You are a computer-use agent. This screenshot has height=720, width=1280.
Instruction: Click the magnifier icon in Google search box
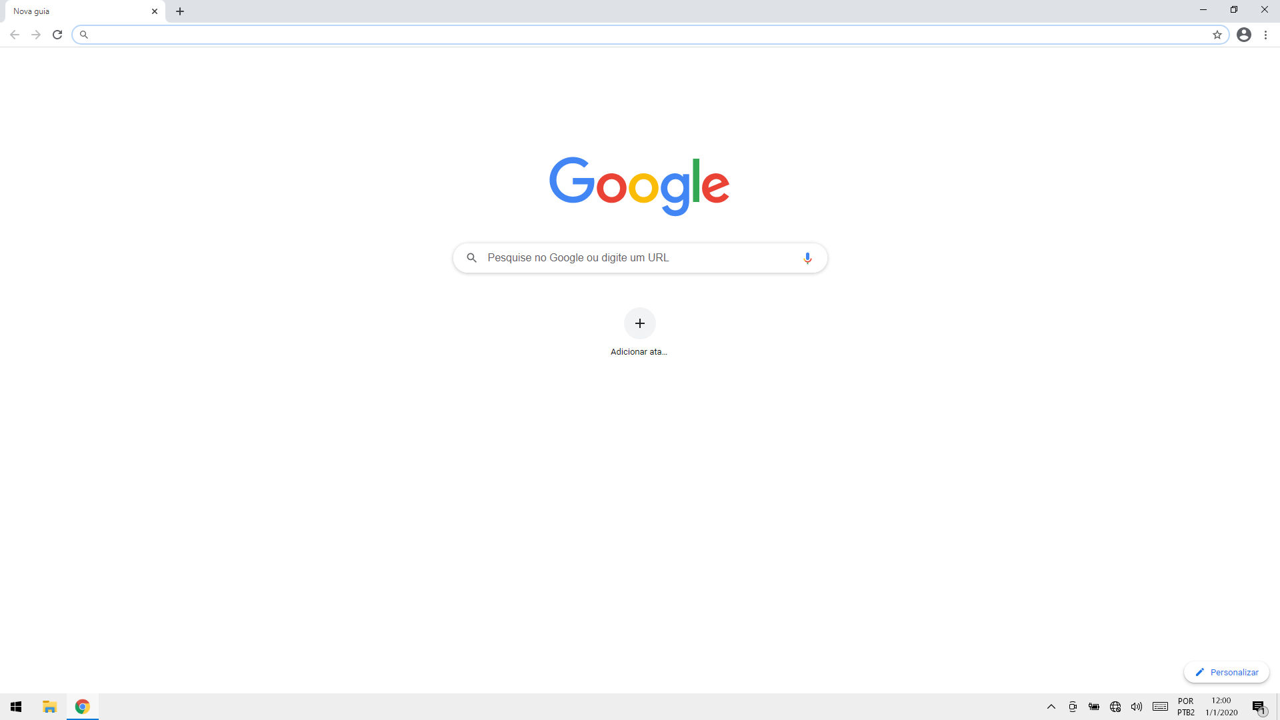pyautogui.click(x=471, y=258)
